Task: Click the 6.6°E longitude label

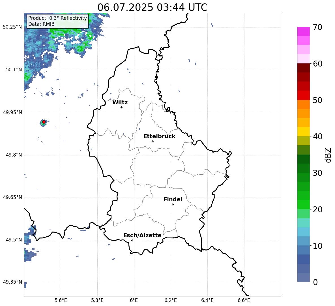Action: coord(244,300)
